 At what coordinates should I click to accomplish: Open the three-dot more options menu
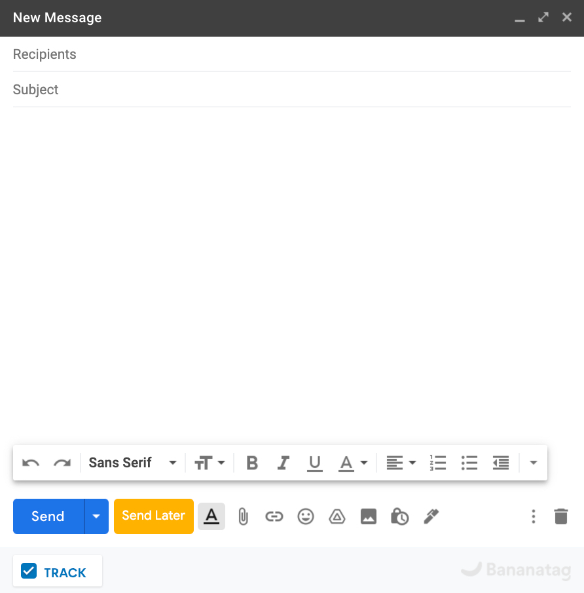[534, 516]
